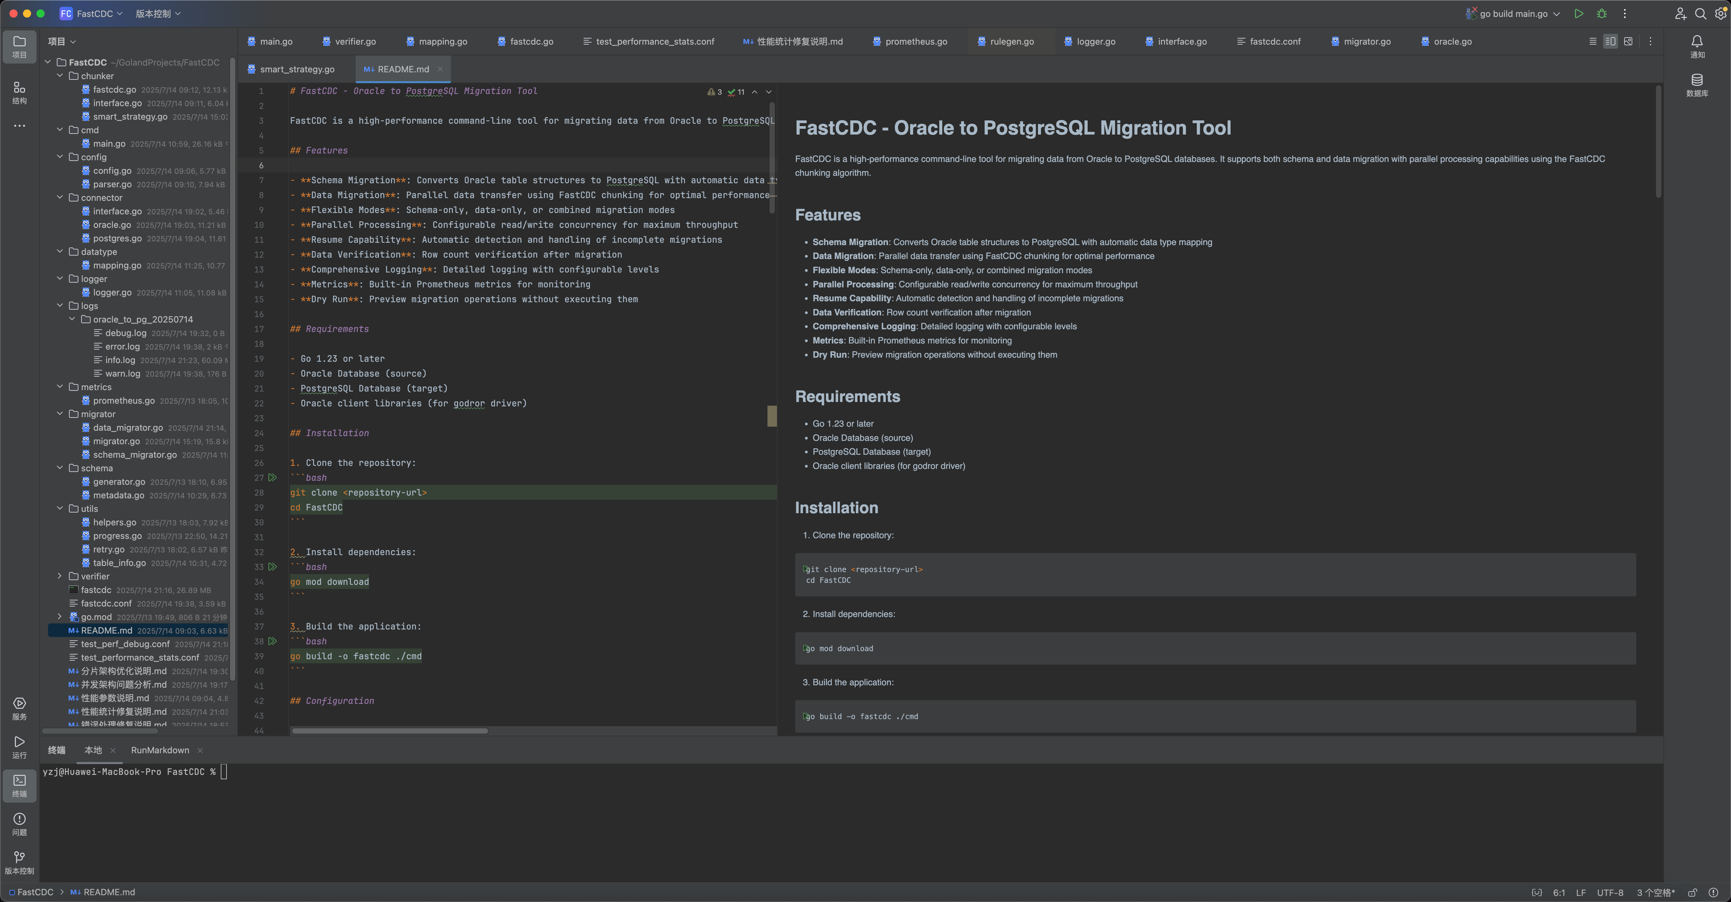Switch to the prometheus.go editor tab
Viewport: 1731px width, 902px height.
click(915, 42)
